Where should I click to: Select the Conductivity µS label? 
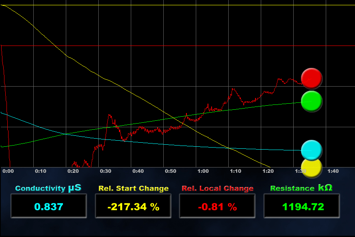tap(48, 188)
